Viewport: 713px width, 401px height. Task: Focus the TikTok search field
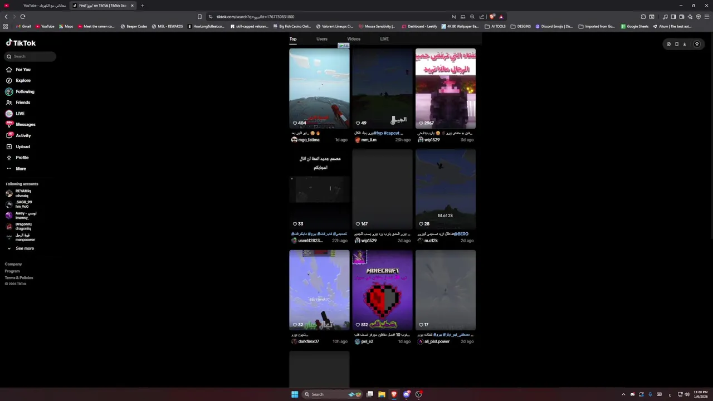tap(31, 56)
